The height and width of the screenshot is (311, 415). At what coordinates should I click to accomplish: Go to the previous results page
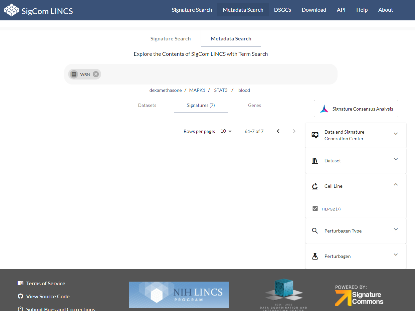pos(278,131)
